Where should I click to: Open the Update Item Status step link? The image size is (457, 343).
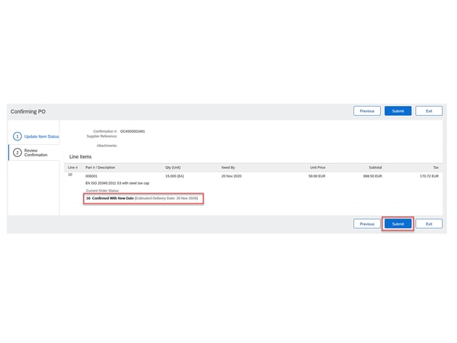tap(41, 136)
